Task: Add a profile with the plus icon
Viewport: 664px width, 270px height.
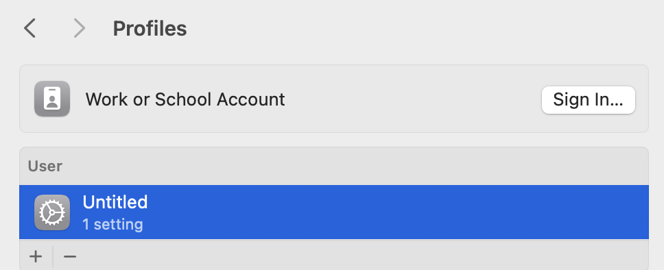Action: pyautogui.click(x=36, y=256)
